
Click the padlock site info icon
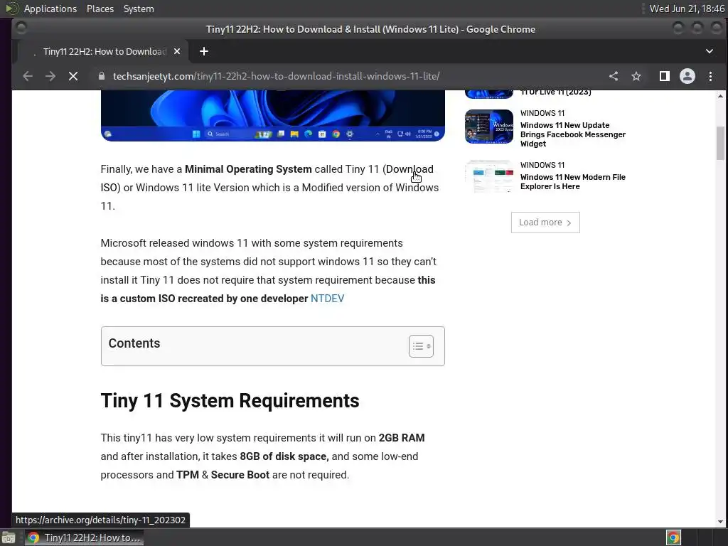tap(101, 76)
